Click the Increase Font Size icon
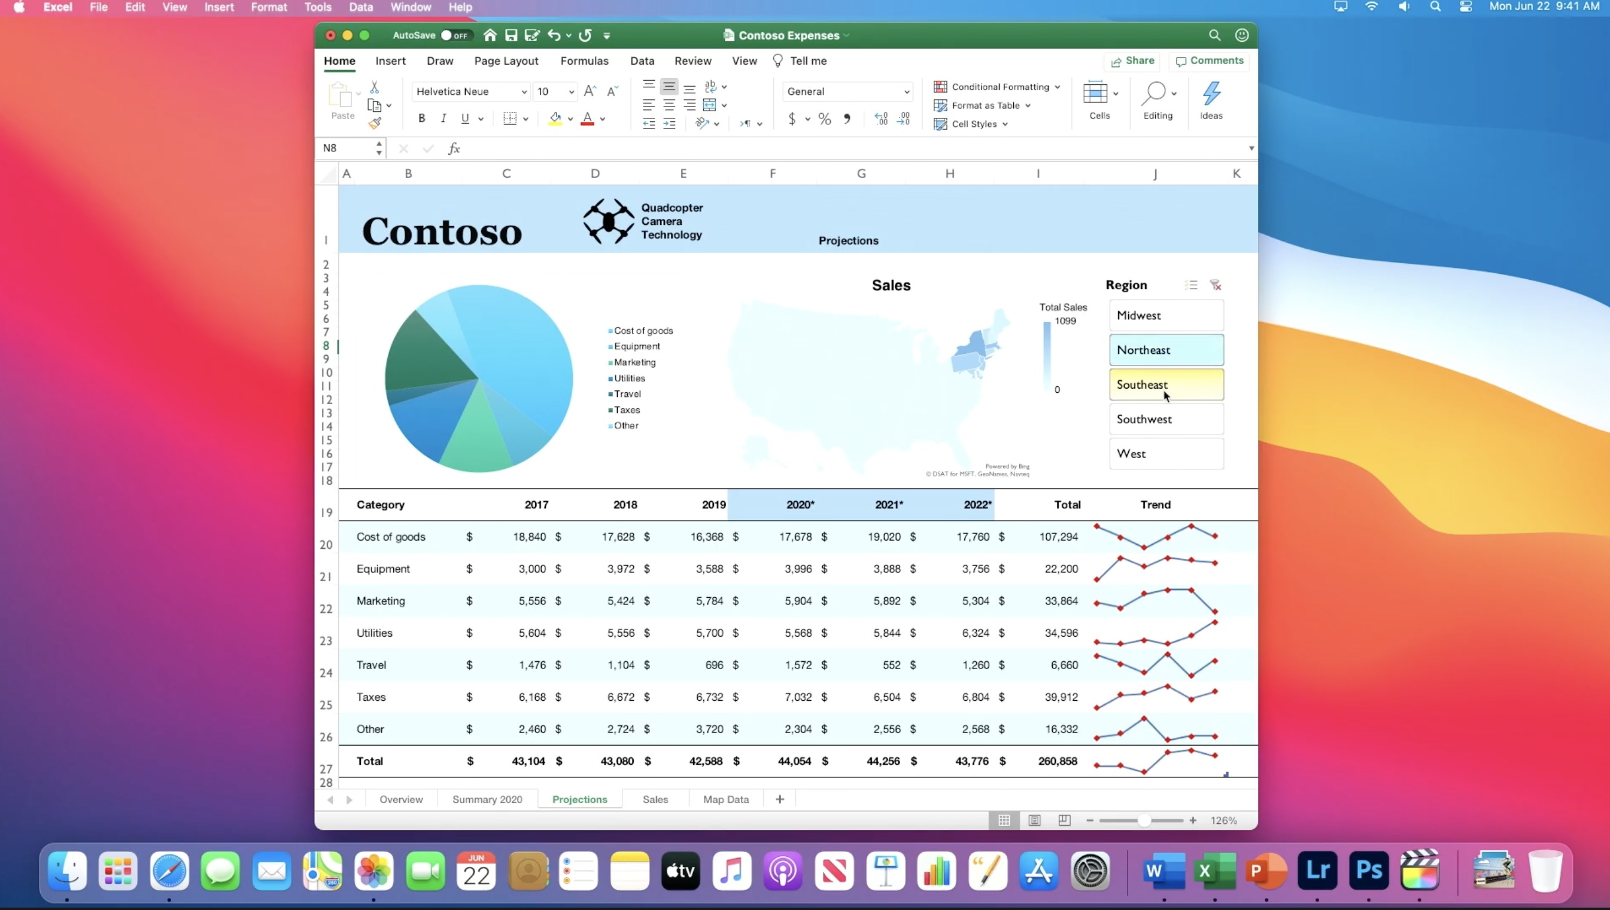This screenshot has height=910, width=1610. [x=589, y=91]
